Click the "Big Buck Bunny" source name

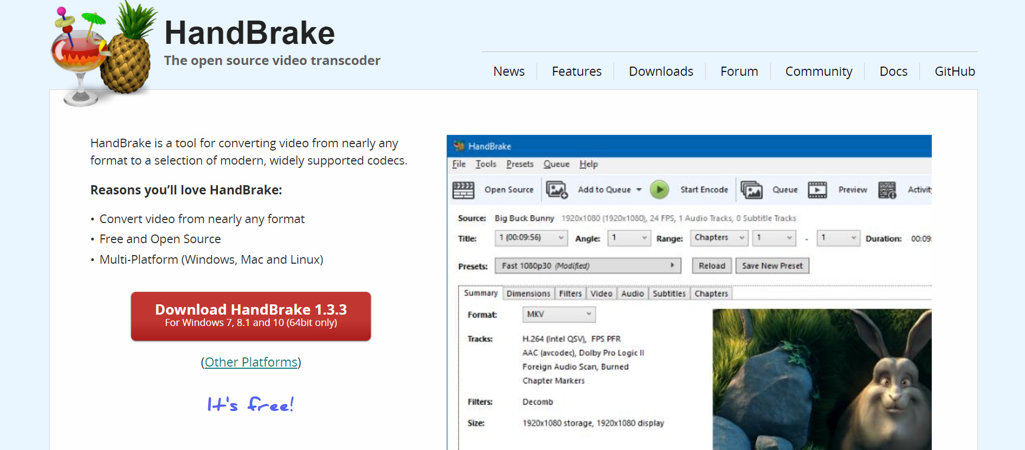coord(524,218)
